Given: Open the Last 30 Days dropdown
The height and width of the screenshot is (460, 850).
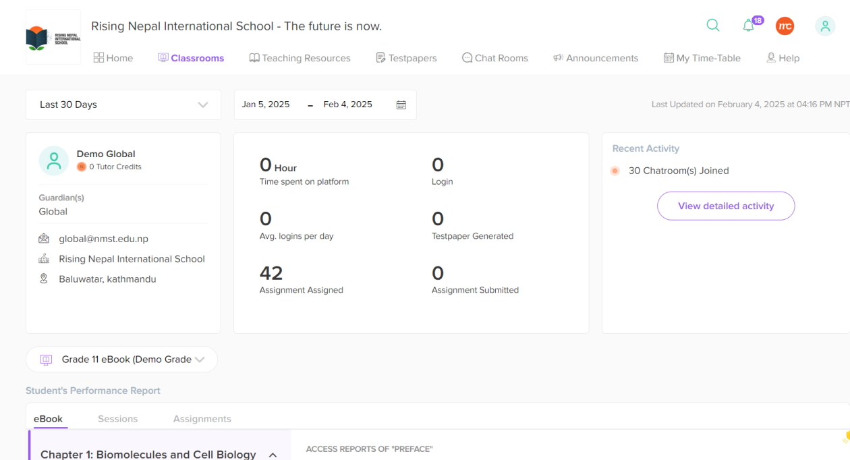Looking at the screenshot, I should click(123, 105).
